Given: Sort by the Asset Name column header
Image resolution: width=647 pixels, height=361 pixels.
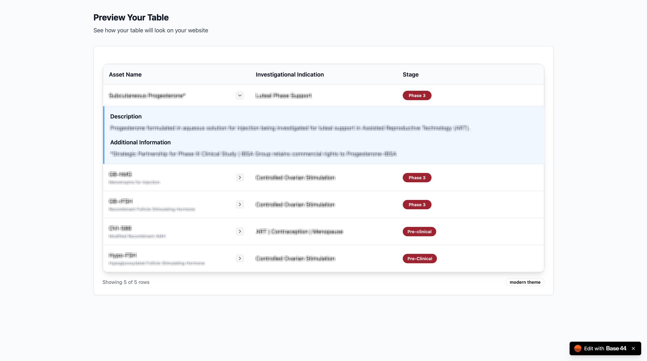Looking at the screenshot, I should coord(125,74).
